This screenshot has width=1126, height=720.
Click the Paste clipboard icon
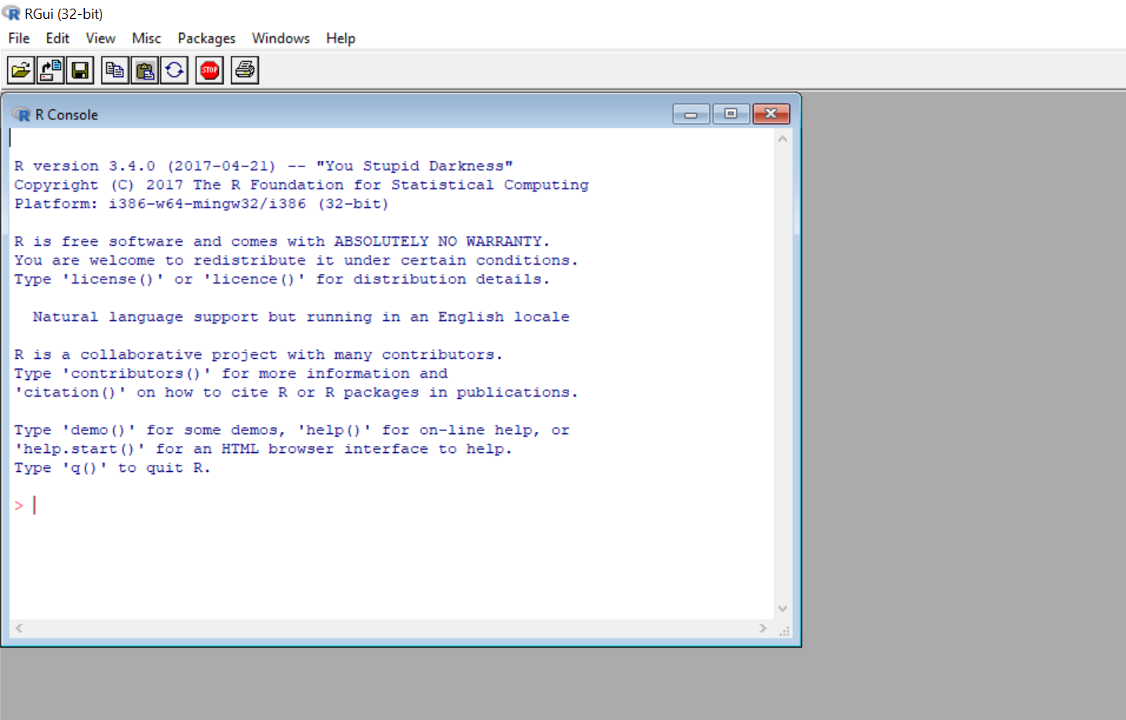click(x=144, y=71)
